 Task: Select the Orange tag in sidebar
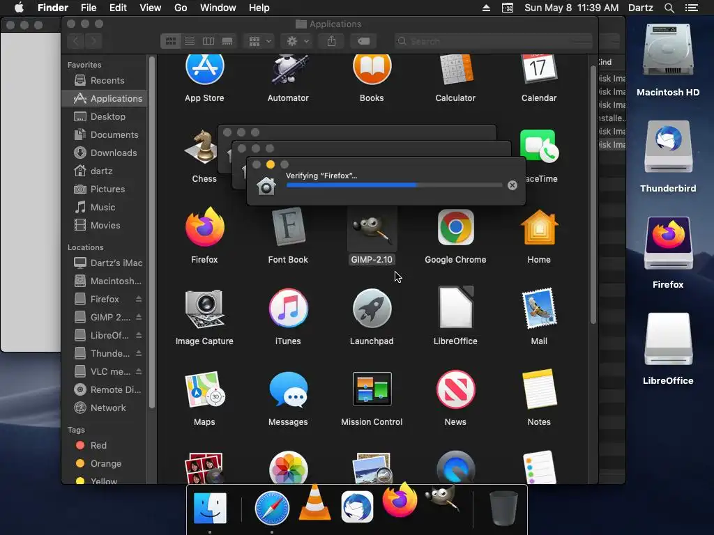(105, 463)
